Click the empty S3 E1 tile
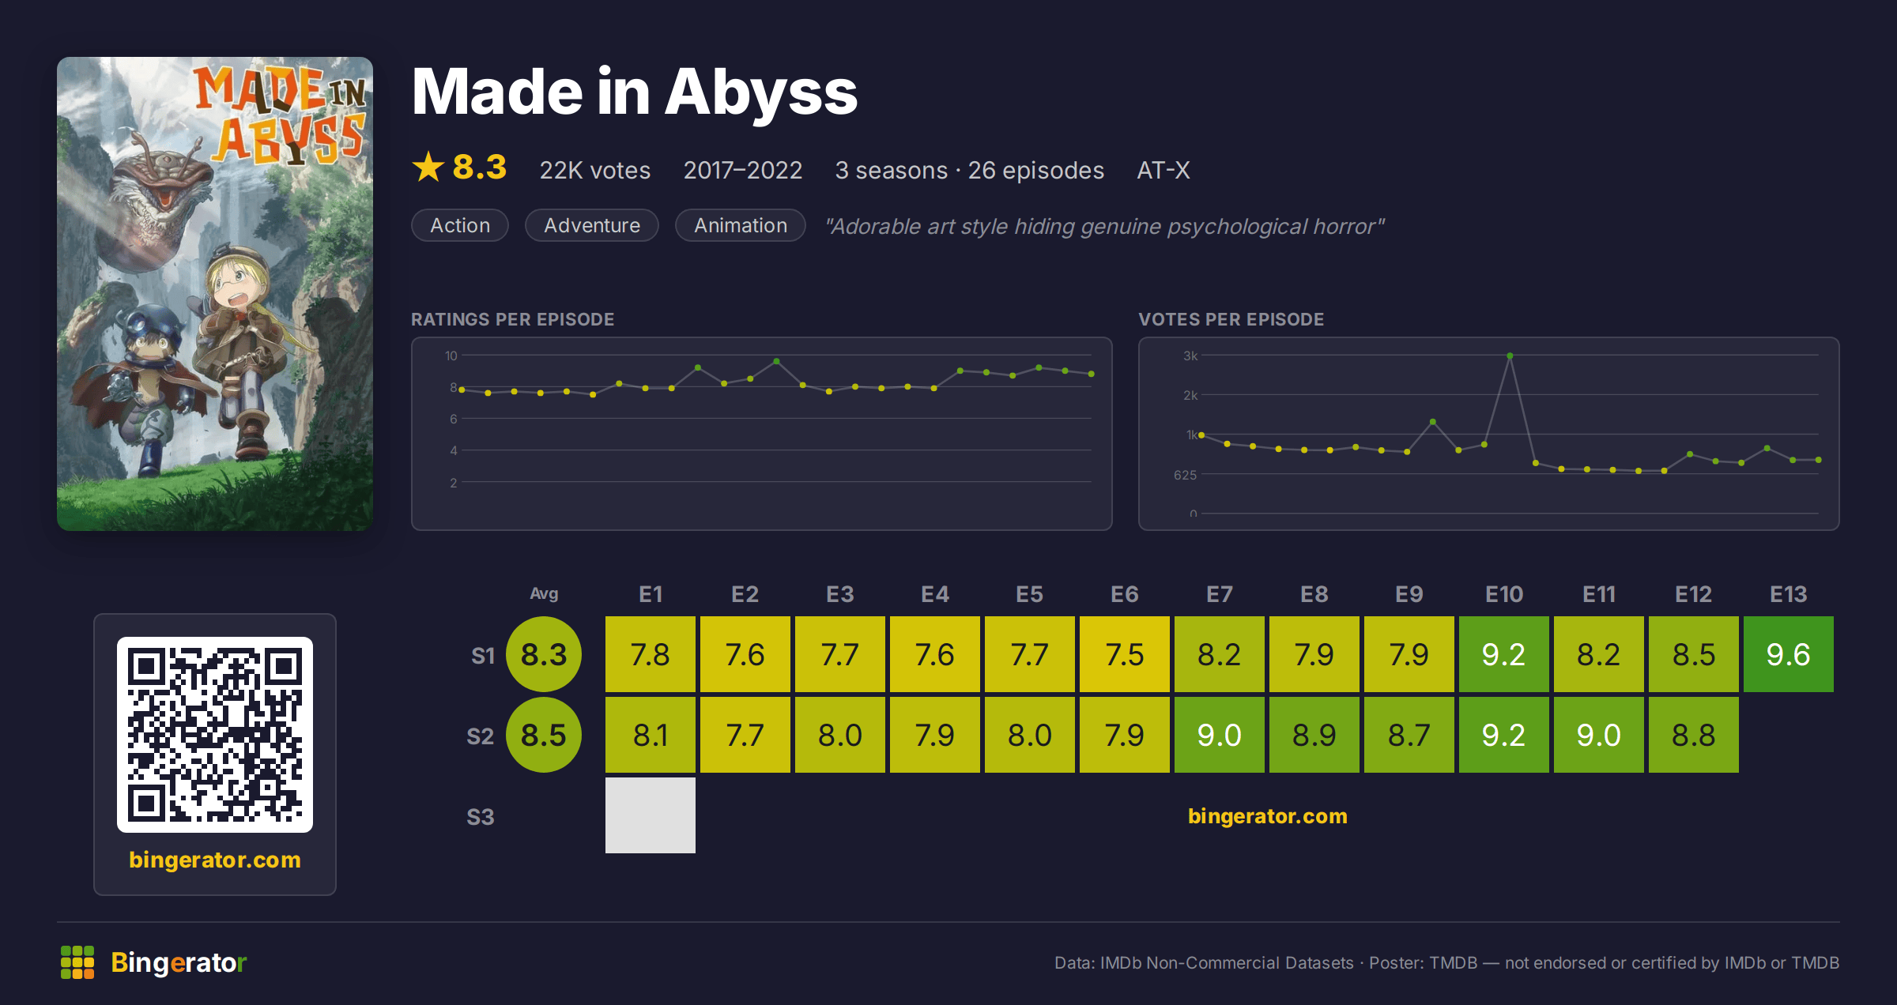 (651, 815)
